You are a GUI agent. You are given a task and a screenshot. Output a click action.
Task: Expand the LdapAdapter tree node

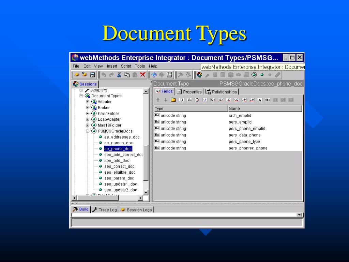click(x=88, y=119)
